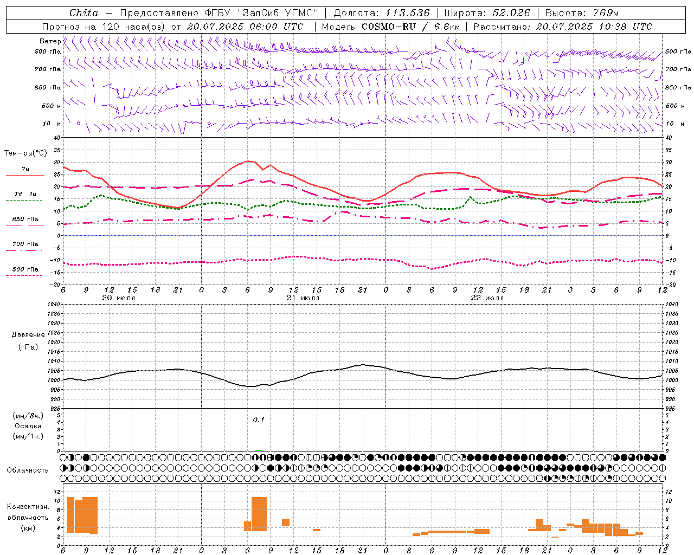Click the "Ветер" wind panel label
Image resolution: width=694 pixels, height=555 pixels.
pos(50,41)
